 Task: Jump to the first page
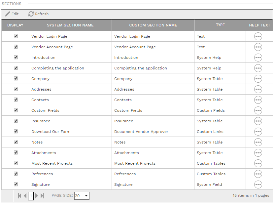(19, 196)
